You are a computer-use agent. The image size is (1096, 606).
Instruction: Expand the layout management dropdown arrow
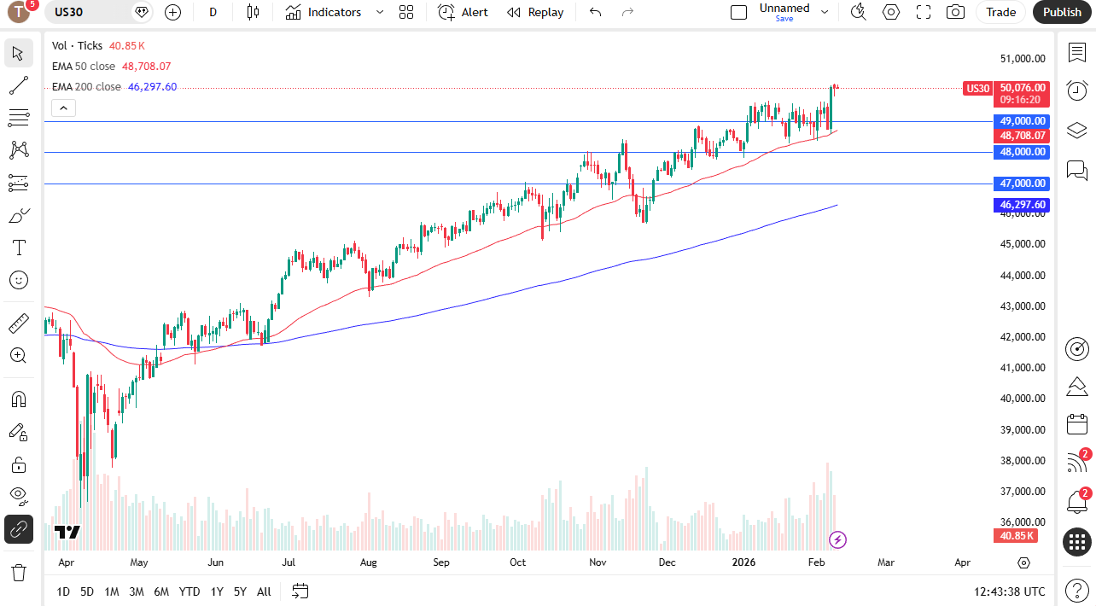point(825,12)
